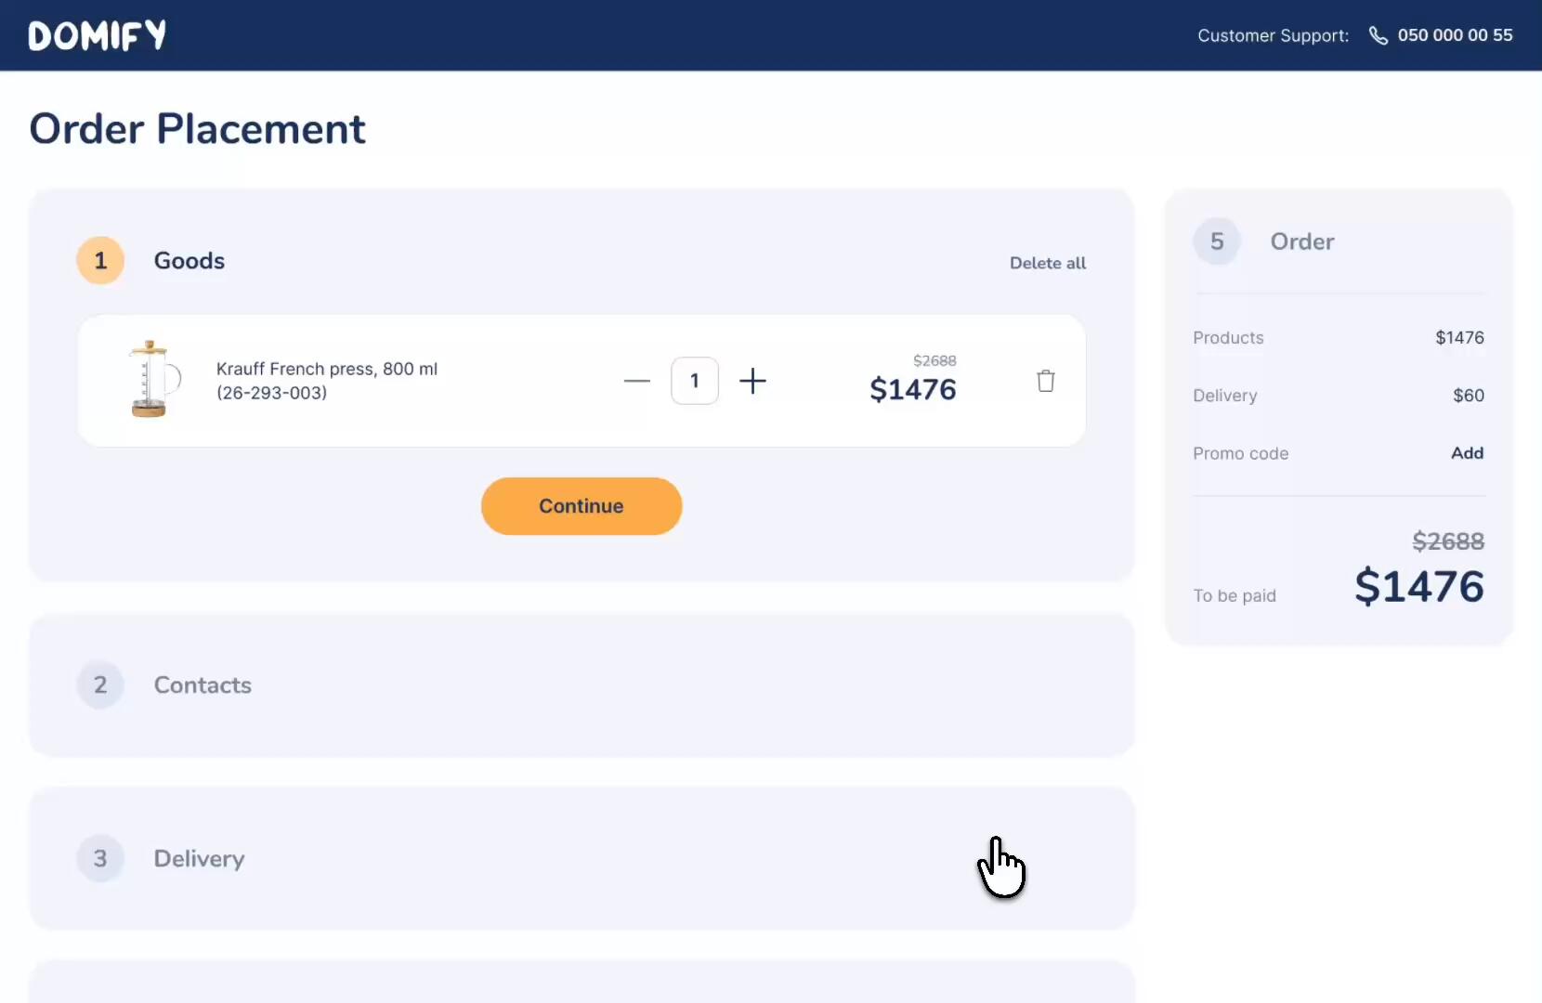Expand the Contacts section
1542x1003 pixels.
click(x=203, y=684)
